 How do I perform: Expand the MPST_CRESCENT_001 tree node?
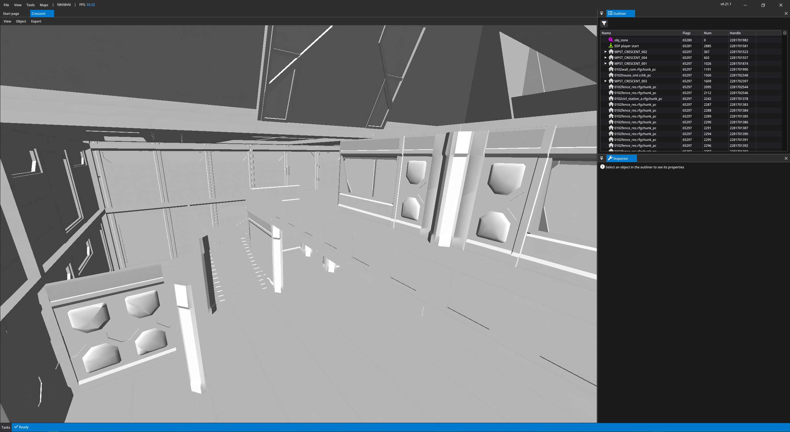click(x=606, y=63)
